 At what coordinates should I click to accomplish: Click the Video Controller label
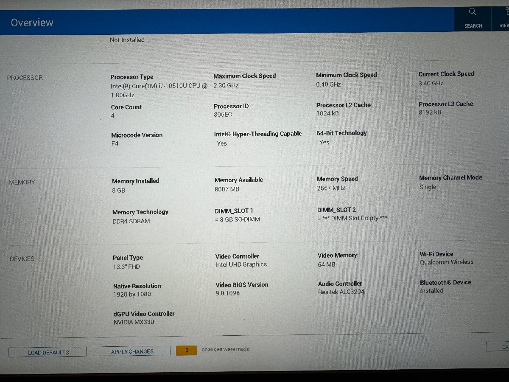(237, 256)
